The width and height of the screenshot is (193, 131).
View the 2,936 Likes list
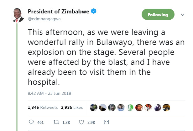(72, 107)
